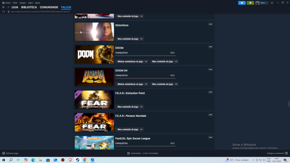Viewport: 290px width, 163px height.
Task: Expand the partially visible topmost game content dropdown
Action: click(x=130, y=16)
